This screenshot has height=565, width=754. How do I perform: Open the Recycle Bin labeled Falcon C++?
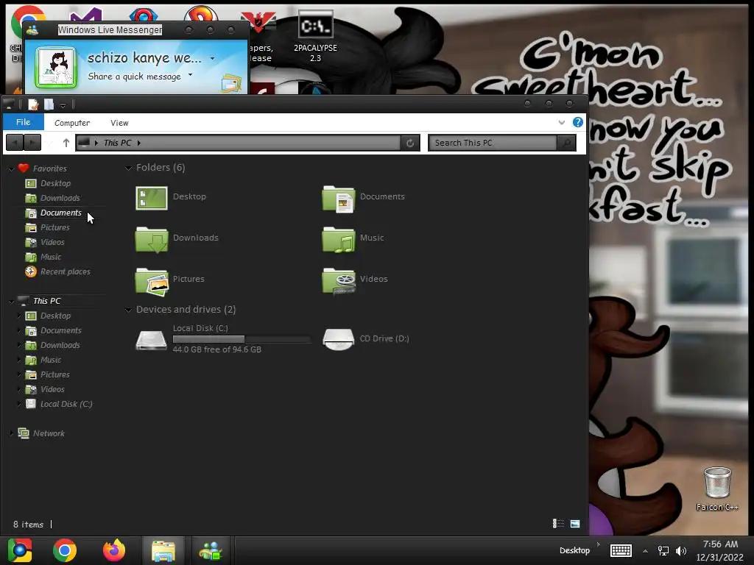click(x=717, y=489)
